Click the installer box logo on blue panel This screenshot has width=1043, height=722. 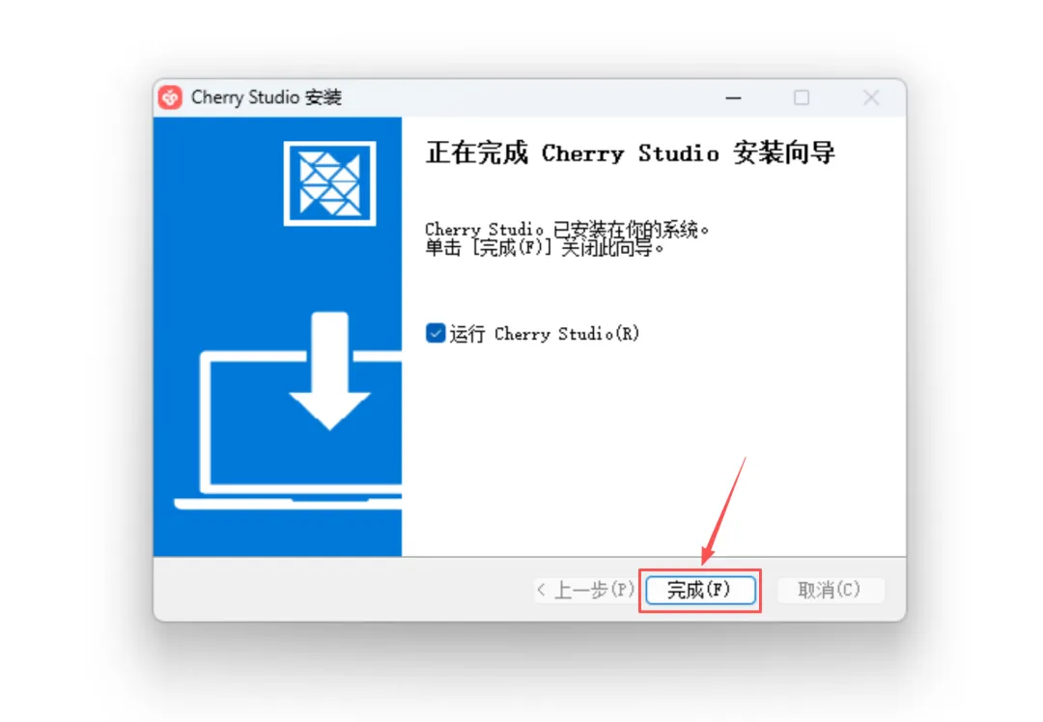330,183
